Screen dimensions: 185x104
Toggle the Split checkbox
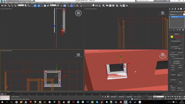178,82
